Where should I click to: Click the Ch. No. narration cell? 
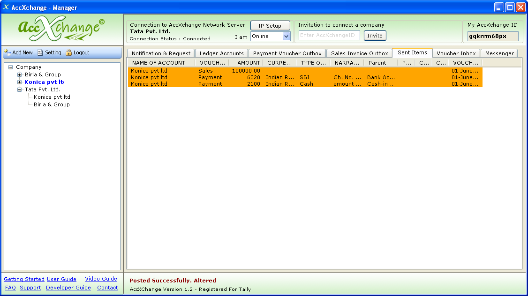pyautogui.click(x=347, y=77)
